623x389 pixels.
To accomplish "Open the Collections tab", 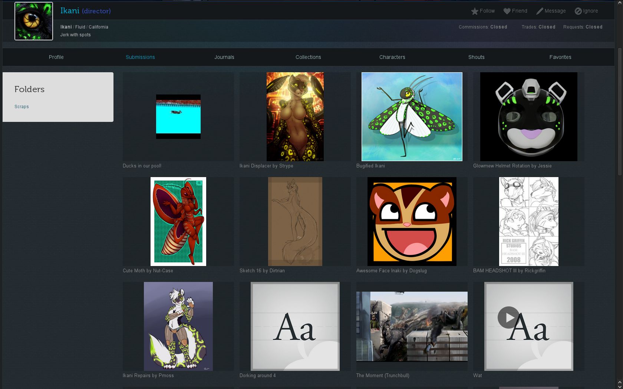I will tap(308, 57).
